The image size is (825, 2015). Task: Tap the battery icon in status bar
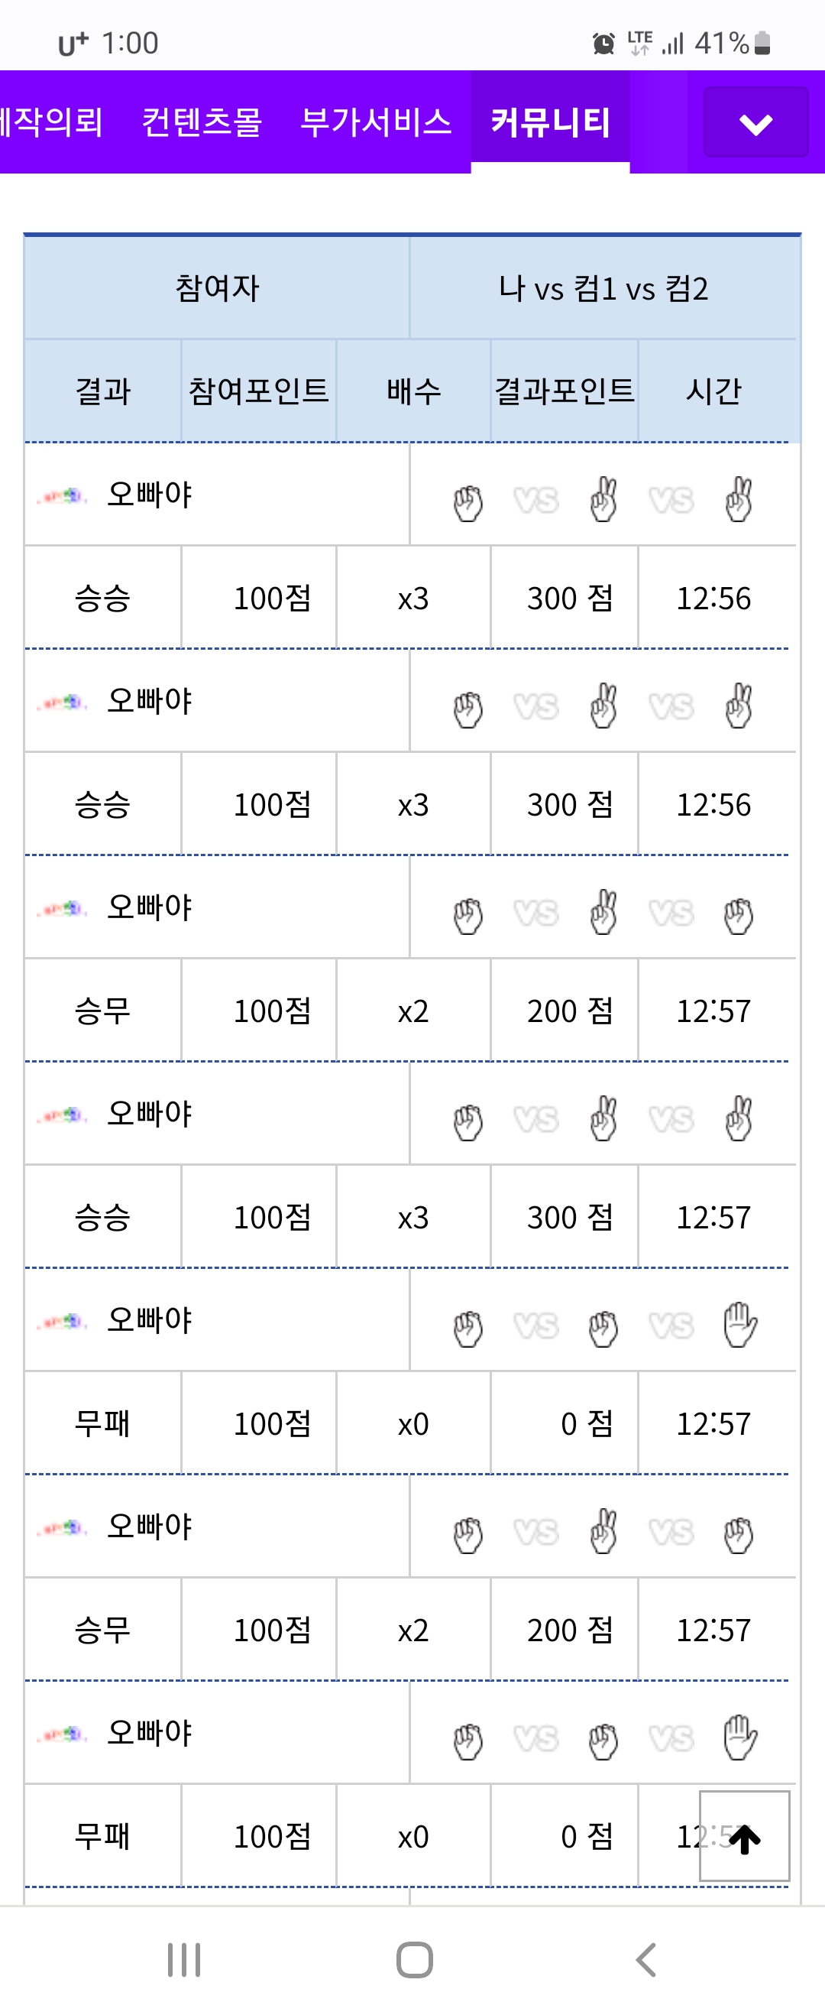tap(763, 44)
